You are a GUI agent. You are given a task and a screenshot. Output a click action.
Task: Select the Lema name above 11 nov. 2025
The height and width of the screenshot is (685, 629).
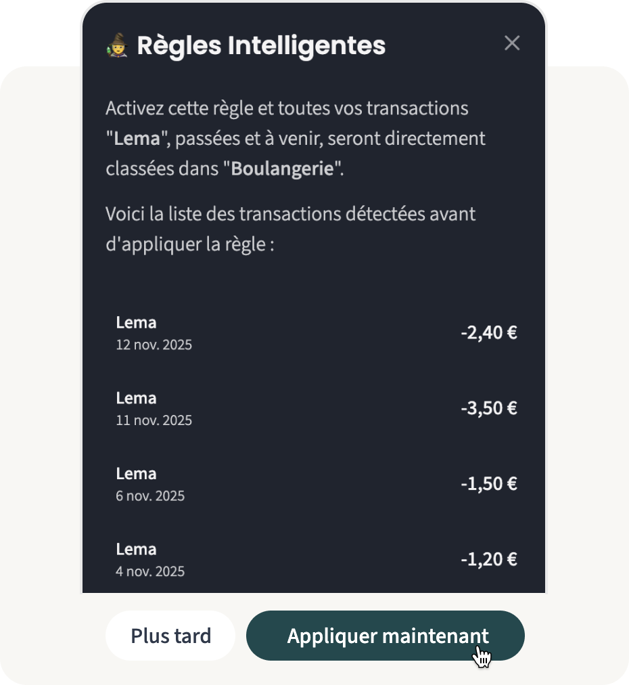coord(136,398)
